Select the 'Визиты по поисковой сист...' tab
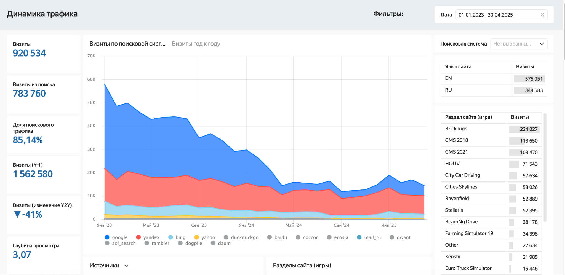 (127, 44)
